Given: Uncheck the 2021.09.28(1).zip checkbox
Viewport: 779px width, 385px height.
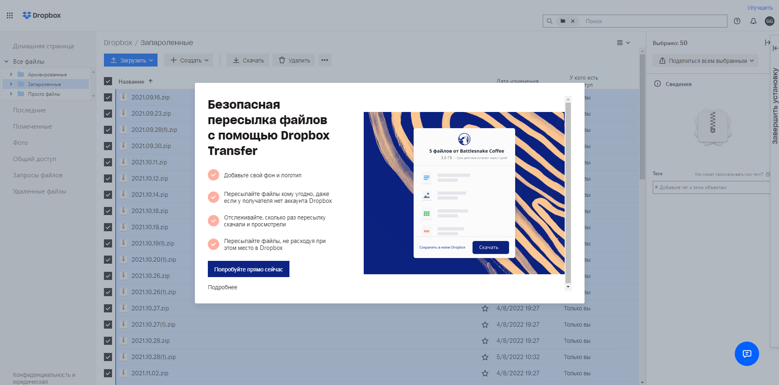Looking at the screenshot, I should pyautogui.click(x=108, y=130).
